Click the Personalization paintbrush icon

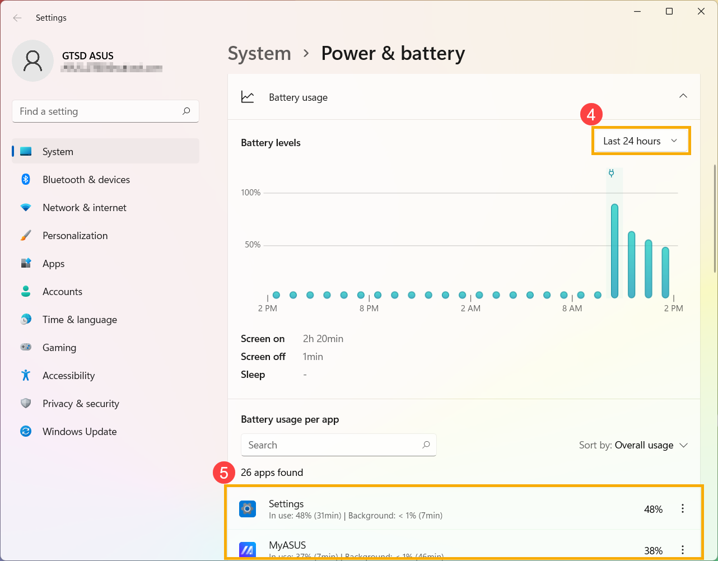pyautogui.click(x=26, y=235)
